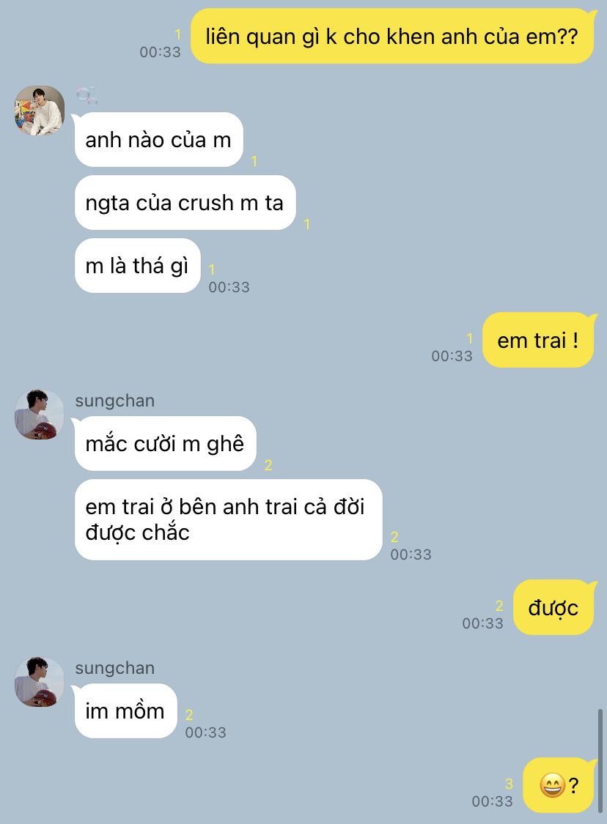Select the 'im mồm' message bubble
Image resolution: width=607 pixels, height=824 pixels.
tap(125, 710)
